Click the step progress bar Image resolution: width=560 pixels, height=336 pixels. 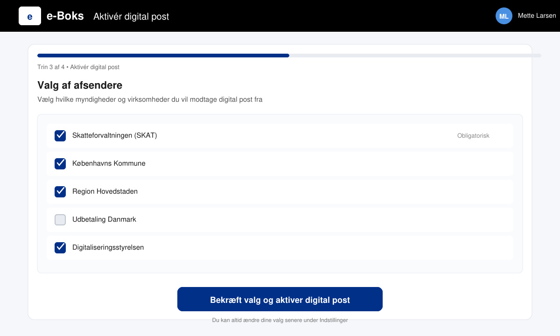coord(289,56)
